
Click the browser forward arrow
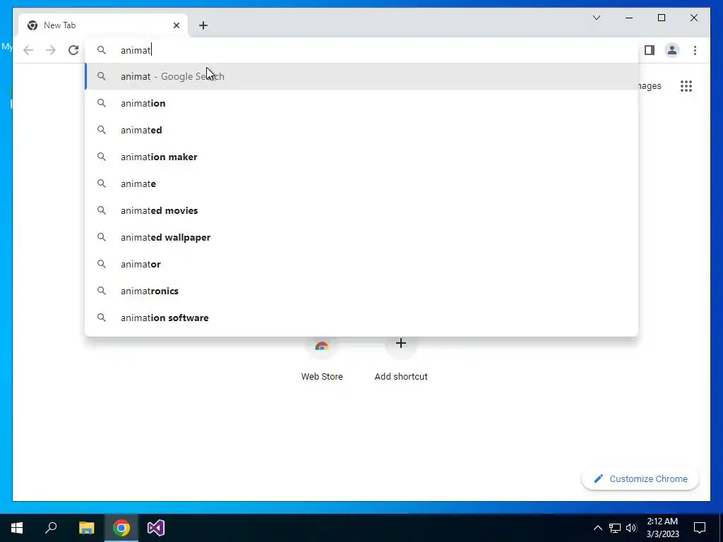click(51, 50)
